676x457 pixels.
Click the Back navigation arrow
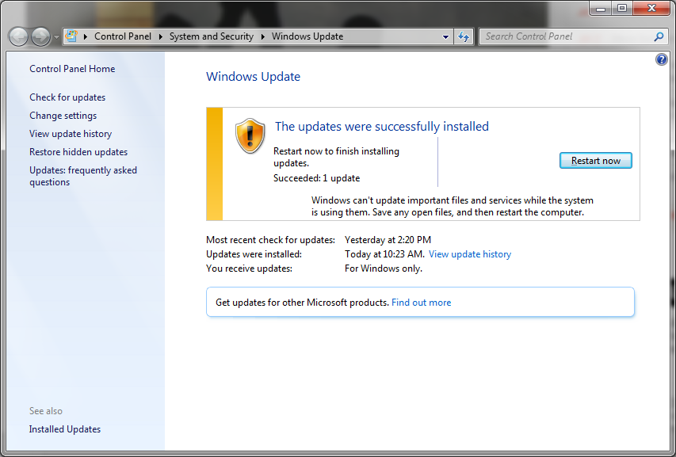click(x=18, y=37)
